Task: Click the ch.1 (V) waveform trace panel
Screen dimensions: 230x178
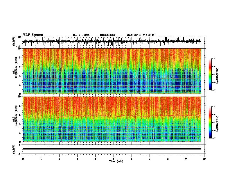Action: click(x=113, y=41)
